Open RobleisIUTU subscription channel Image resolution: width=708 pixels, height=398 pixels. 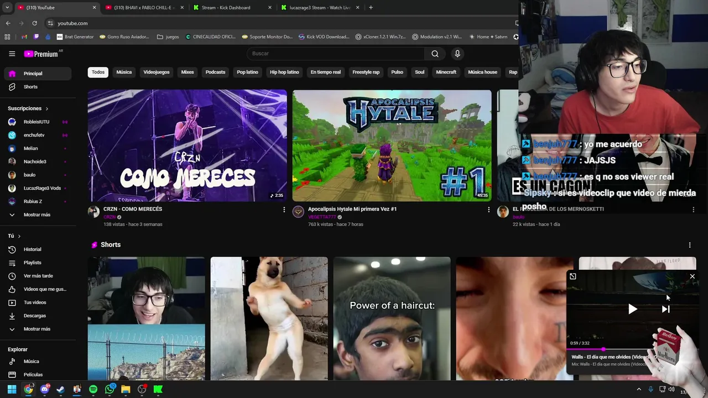click(x=38, y=122)
